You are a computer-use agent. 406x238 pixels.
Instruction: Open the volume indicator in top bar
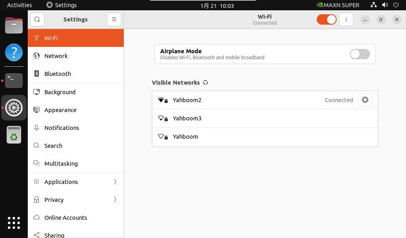pyautogui.click(x=385, y=5)
